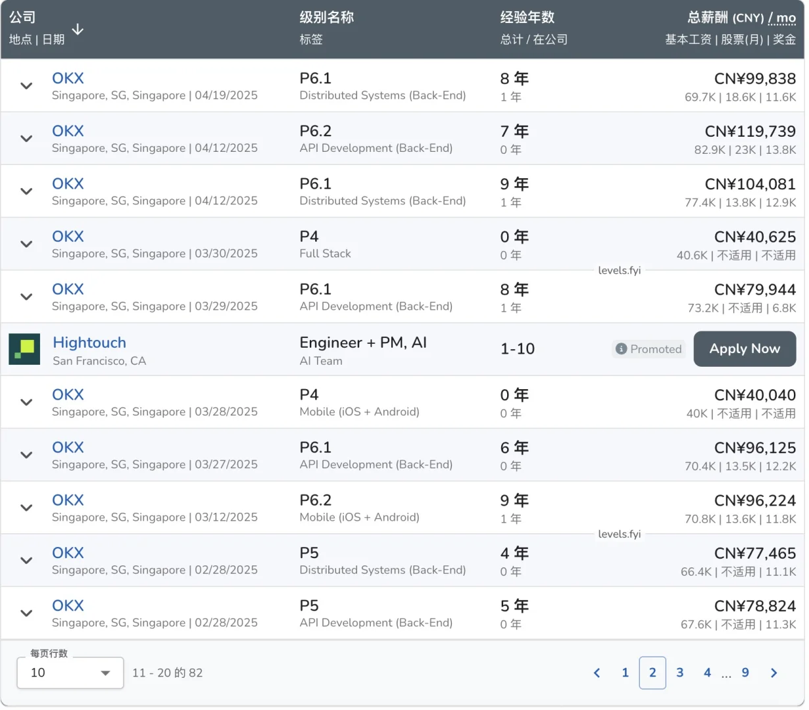Expand the OKX P5 row with CN¥77,465
This screenshot has height=710, width=809.
26,560
